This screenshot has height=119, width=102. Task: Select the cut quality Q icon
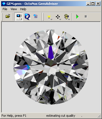click(27, 17)
